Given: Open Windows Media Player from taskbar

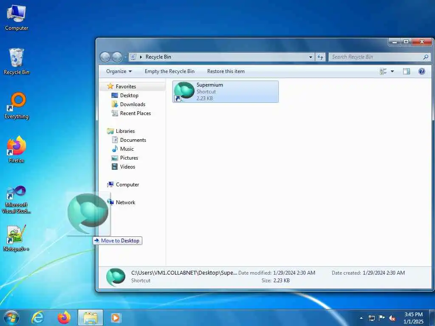Looking at the screenshot, I should click(x=116, y=318).
